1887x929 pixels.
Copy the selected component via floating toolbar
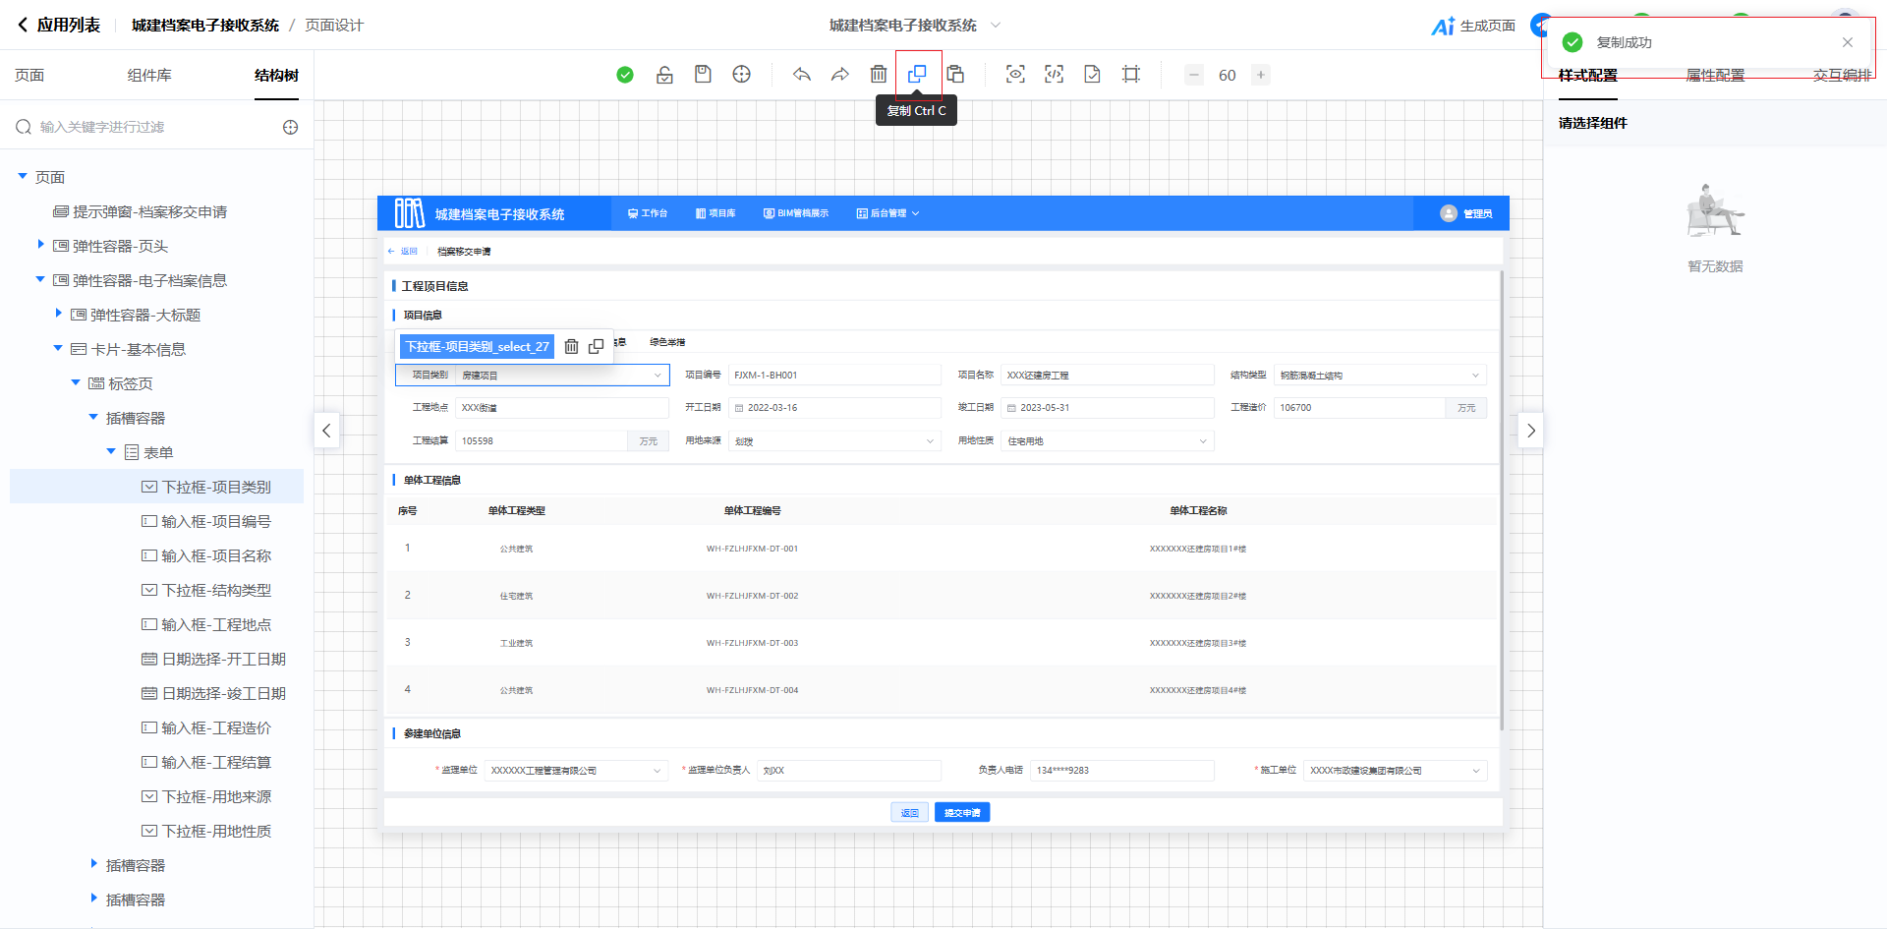596,346
